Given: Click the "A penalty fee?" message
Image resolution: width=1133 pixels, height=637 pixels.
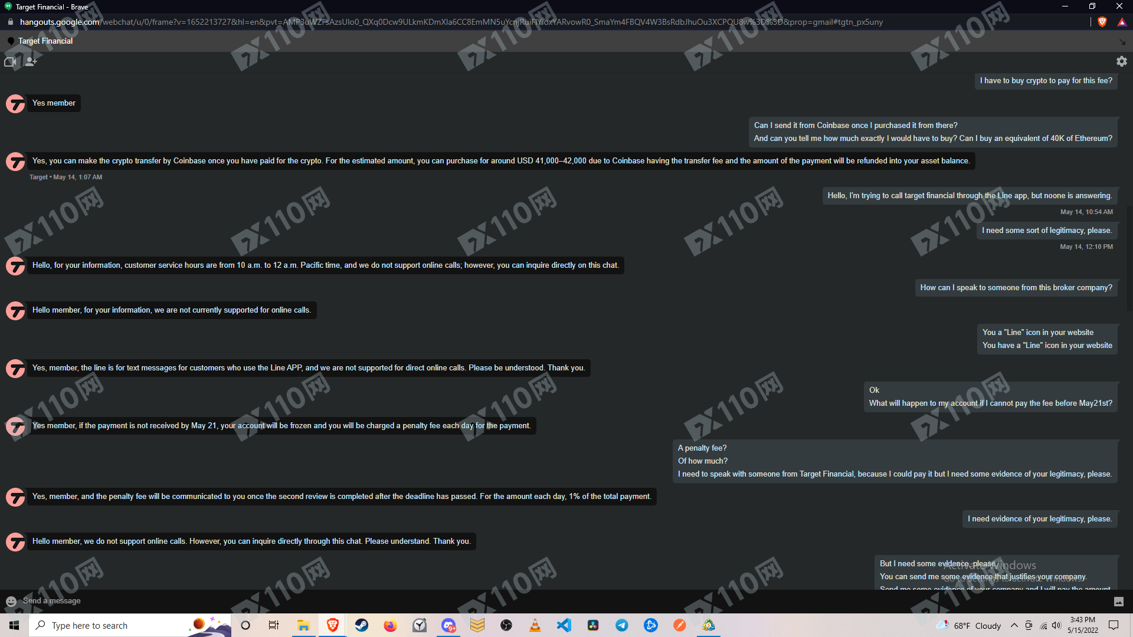Looking at the screenshot, I should tap(702, 448).
